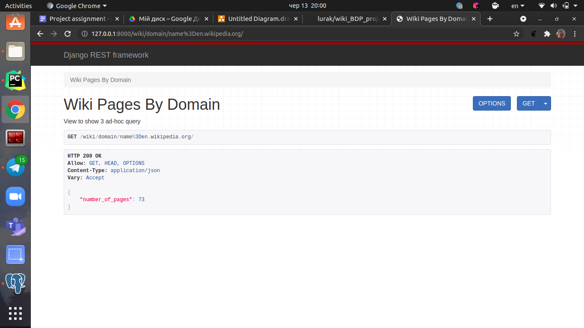The height and width of the screenshot is (328, 584).
Task: Open pgAdmin elephant icon in dock
Action: [15, 283]
